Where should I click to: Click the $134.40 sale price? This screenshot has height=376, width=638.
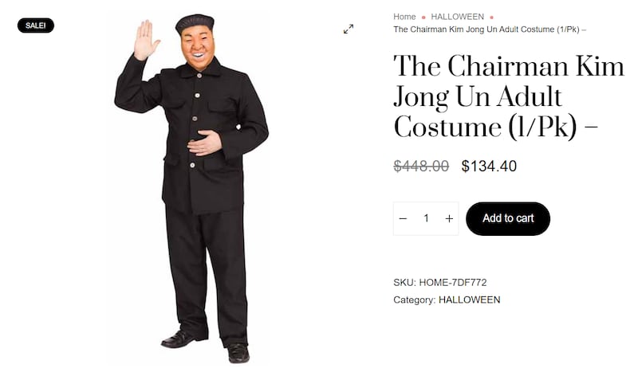[x=489, y=166]
